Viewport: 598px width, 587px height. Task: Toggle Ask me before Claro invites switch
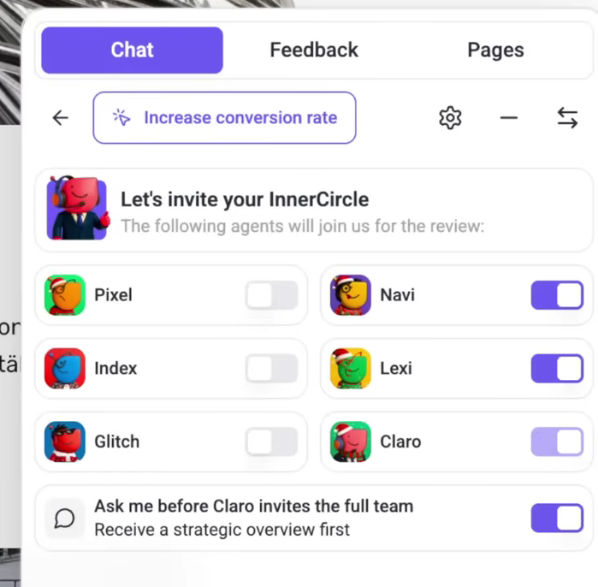557,518
